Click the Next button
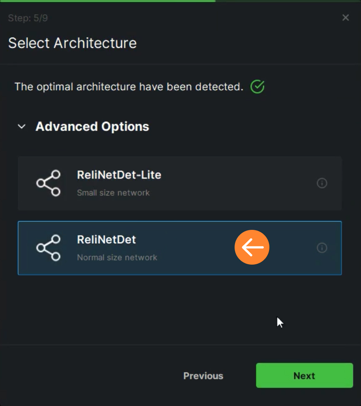 305,376
